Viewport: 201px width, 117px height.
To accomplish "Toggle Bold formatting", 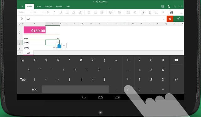I will point(48,12).
